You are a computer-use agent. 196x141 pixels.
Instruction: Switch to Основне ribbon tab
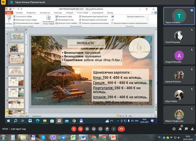(19, 13)
